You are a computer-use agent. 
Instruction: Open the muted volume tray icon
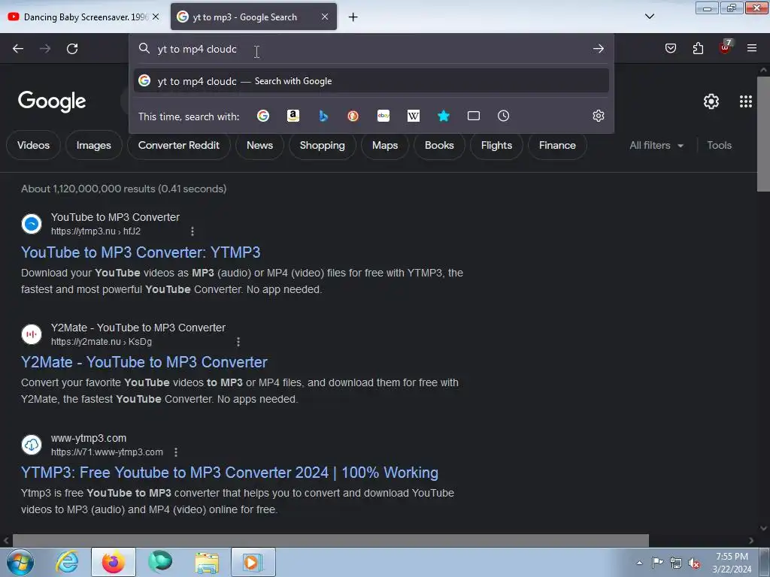(x=693, y=563)
